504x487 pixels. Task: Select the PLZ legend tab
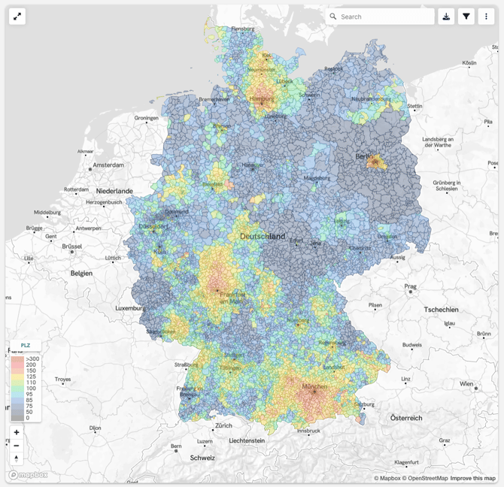pos(26,345)
